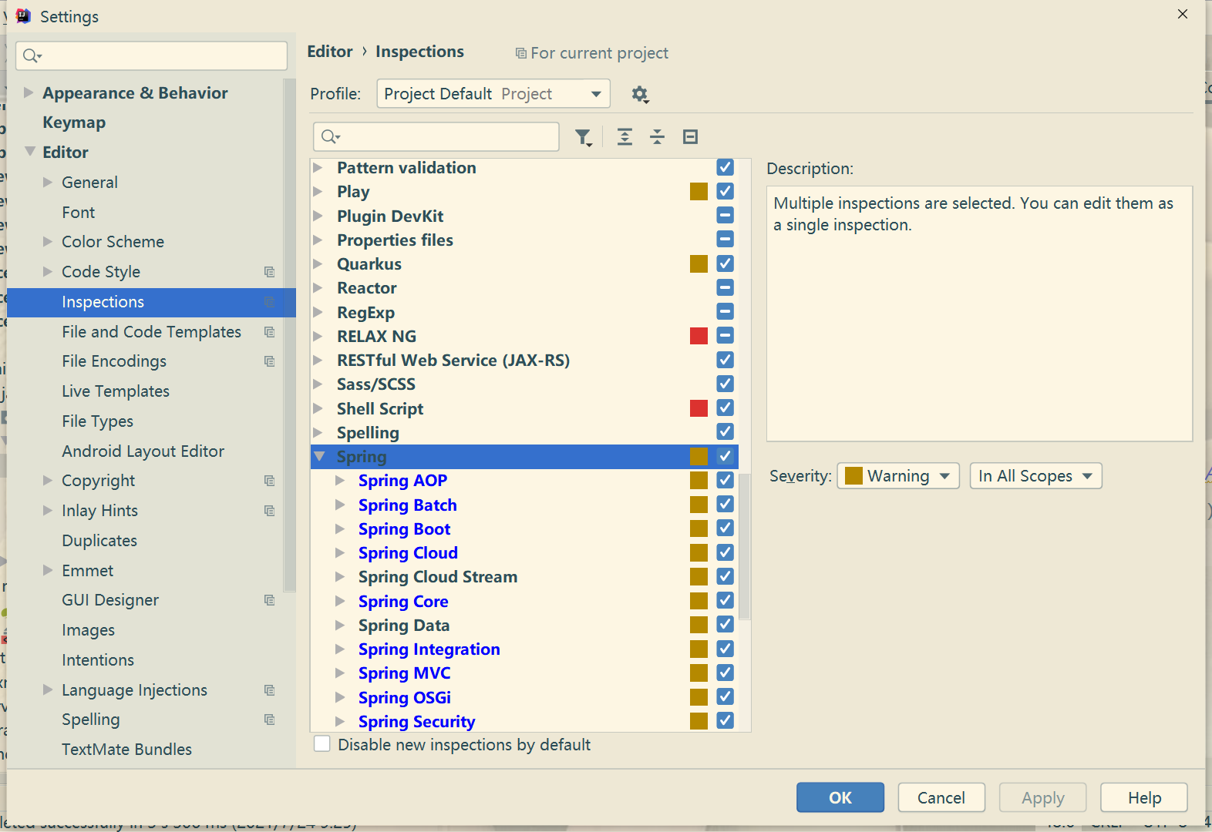Viewport: 1212px width, 832px height.
Task: Toggle the Plugin DevKit checkbox
Action: (725, 215)
